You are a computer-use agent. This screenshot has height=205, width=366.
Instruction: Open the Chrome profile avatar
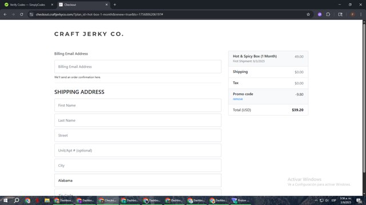pos(352,14)
